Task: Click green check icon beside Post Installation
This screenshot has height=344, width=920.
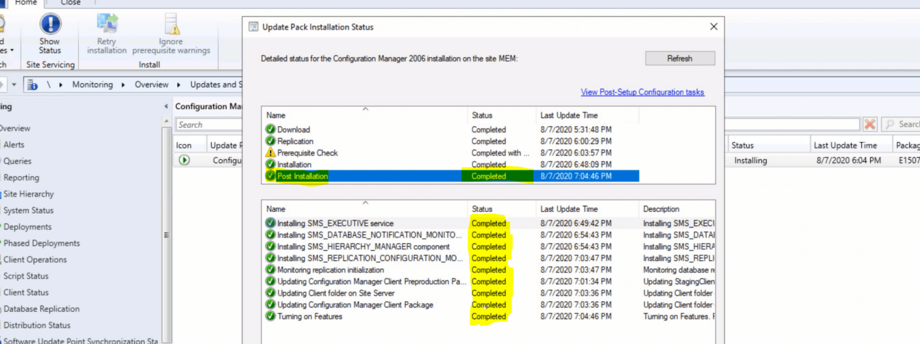Action: point(270,175)
